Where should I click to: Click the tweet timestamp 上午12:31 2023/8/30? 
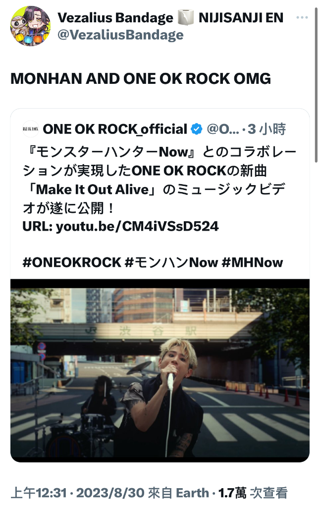click(77, 493)
